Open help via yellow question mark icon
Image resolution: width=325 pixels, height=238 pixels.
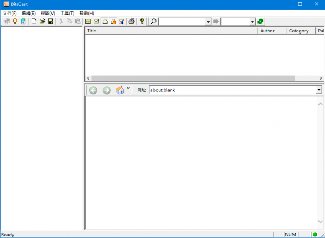click(x=142, y=21)
